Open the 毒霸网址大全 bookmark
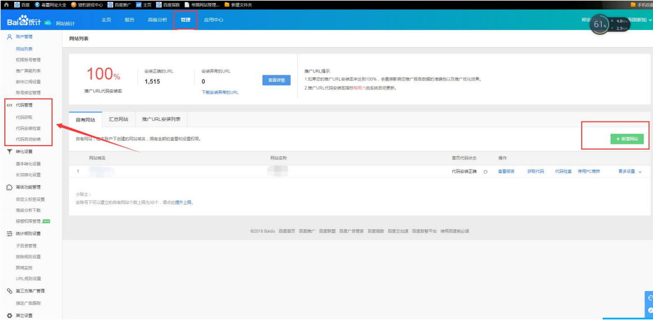Screen dimensions: 653x320 (50, 5)
